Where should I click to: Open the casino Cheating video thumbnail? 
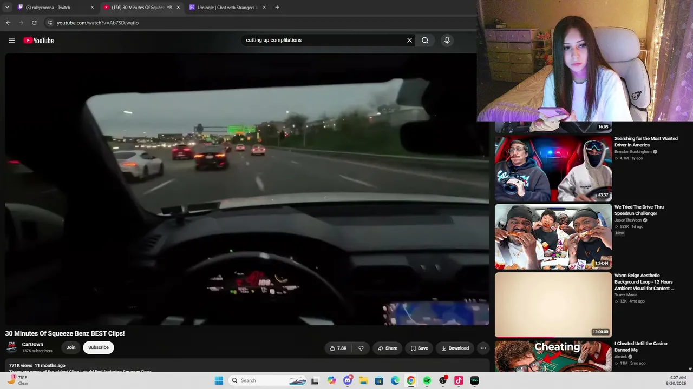(553, 356)
